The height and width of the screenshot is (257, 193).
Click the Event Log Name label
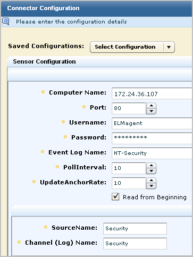(77, 152)
